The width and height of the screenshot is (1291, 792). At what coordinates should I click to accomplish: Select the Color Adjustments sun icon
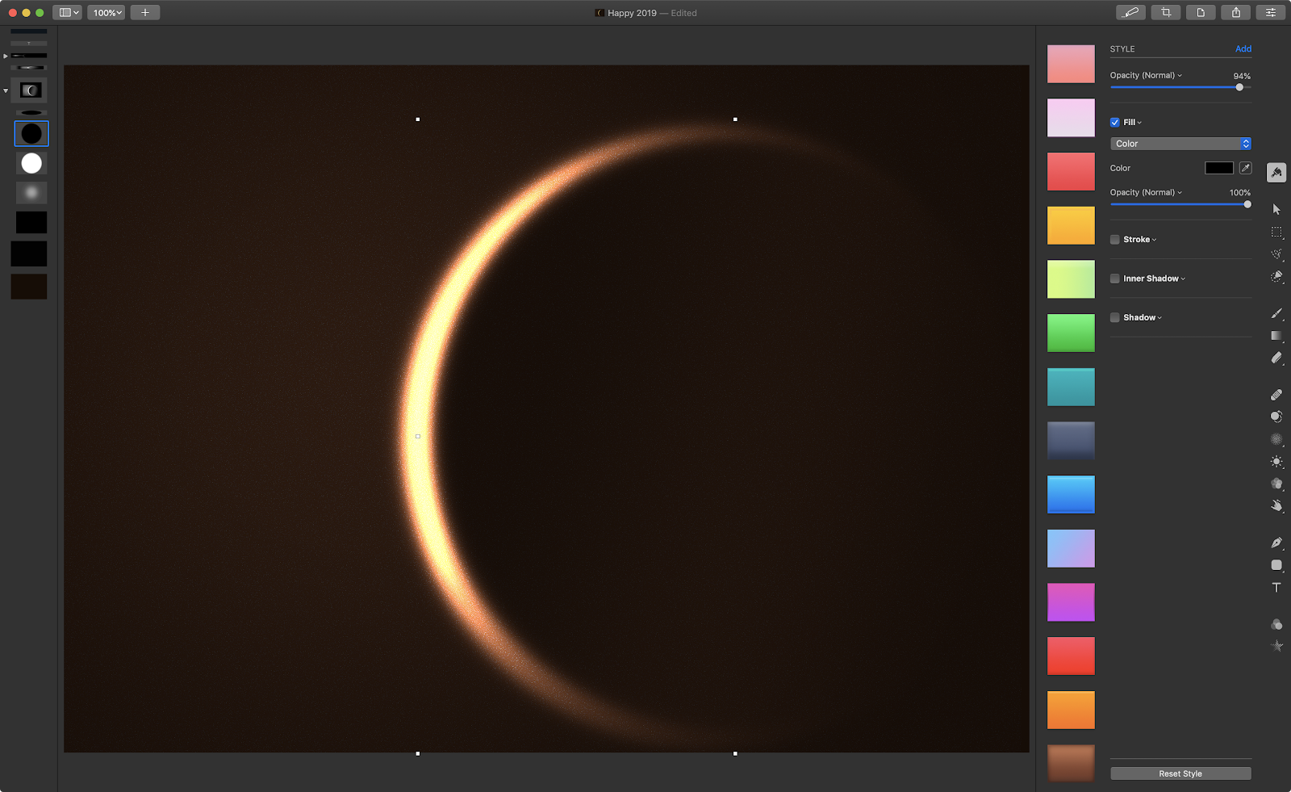[x=1276, y=462]
